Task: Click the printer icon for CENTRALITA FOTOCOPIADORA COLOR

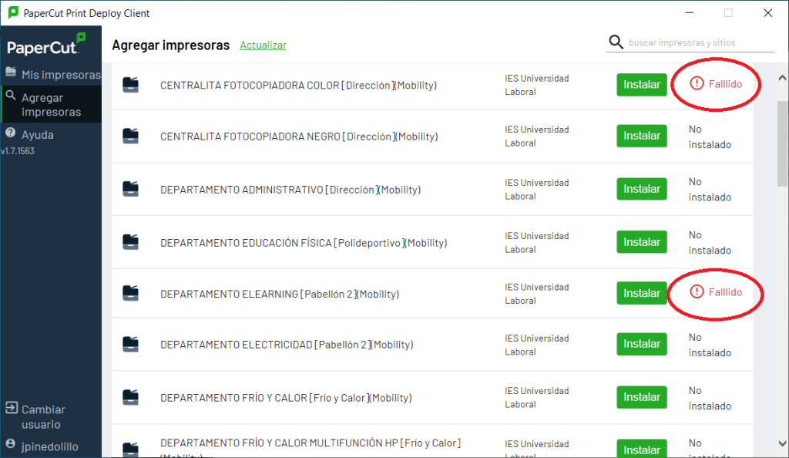Action: (x=131, y=84)
